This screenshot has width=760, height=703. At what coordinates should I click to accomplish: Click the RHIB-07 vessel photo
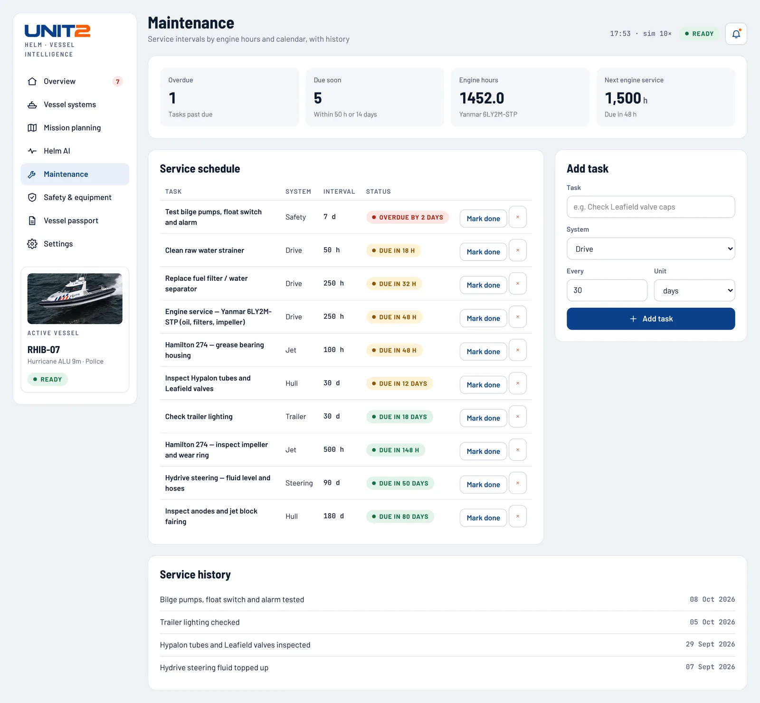pyautogui.click(x=75, y=299)
